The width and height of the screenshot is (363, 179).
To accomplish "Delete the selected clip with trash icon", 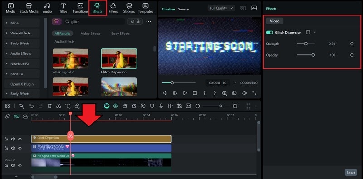I will click(49, 106).
